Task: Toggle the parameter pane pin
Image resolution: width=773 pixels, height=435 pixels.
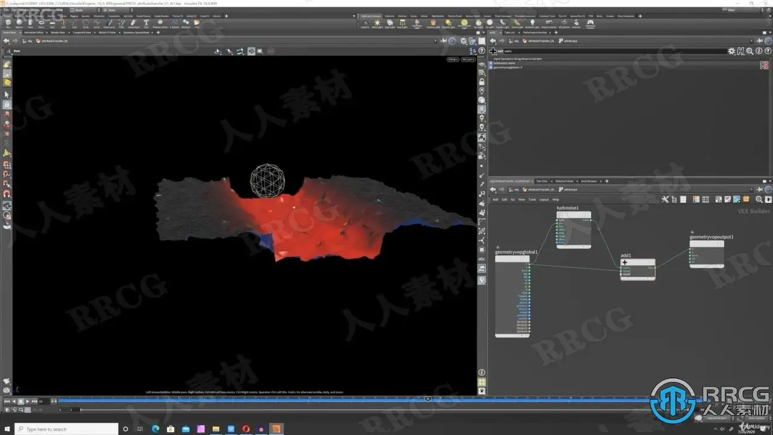Action: [x=759, y=41]
